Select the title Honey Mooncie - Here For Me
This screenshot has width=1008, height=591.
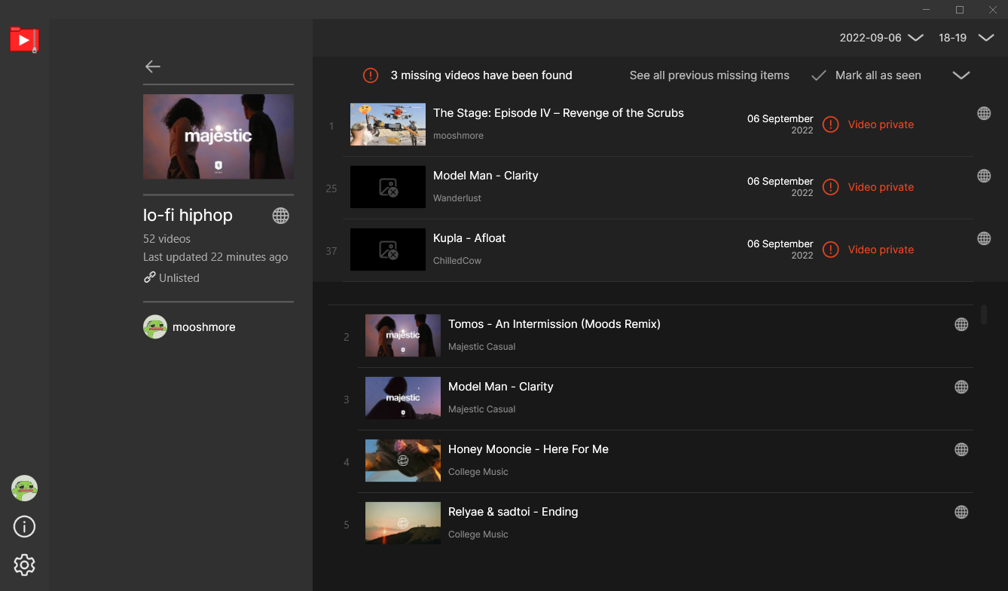pyautogui.click(x=528, y=449)
